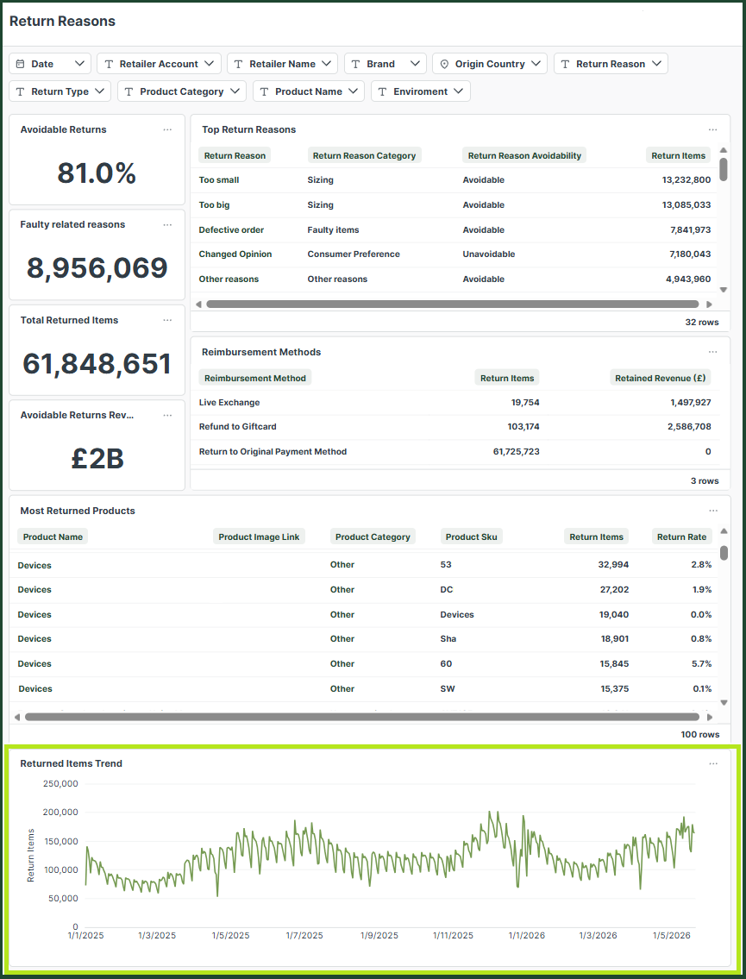Open Returned Items Trend options menu

[713, 763]
